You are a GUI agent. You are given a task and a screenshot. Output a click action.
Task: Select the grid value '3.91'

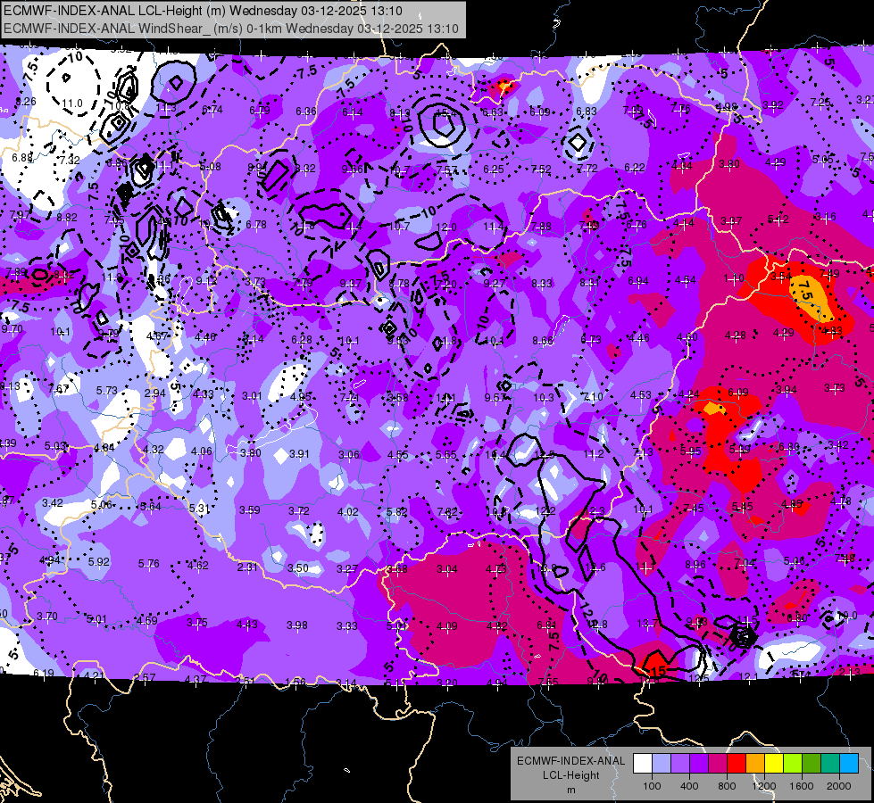coord(299,453)
